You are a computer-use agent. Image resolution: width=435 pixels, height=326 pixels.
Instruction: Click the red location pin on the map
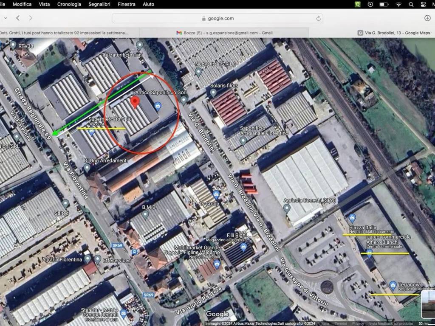pyautogui.click(x=135, y=102)
